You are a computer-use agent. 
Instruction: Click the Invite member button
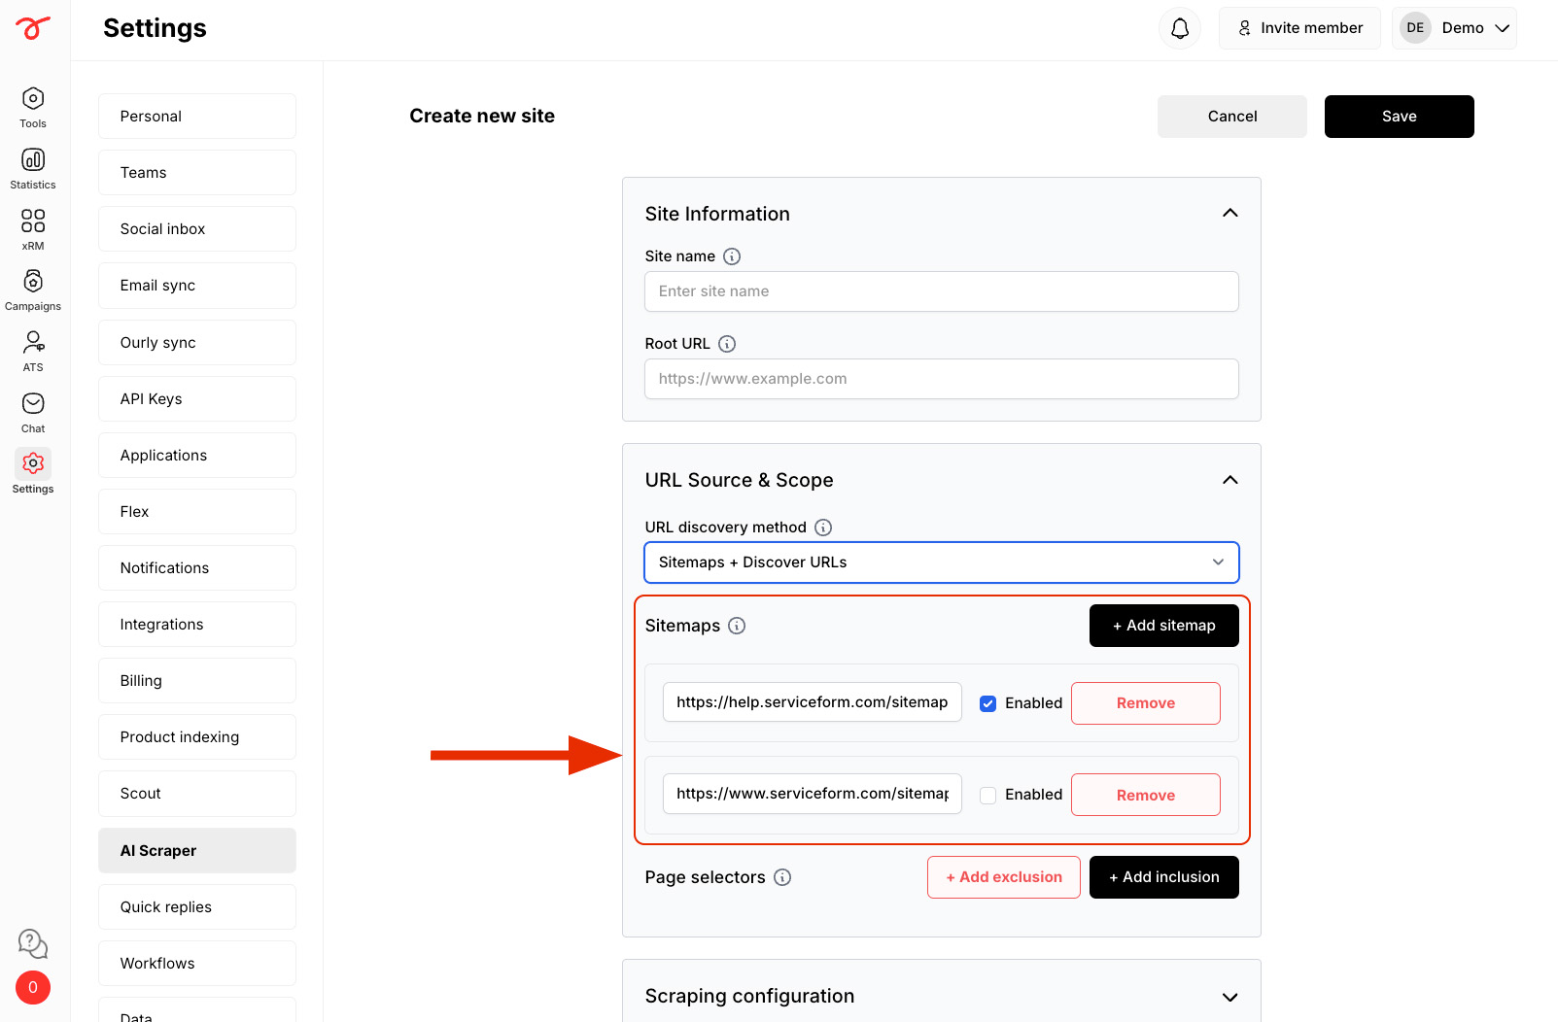tap(1299, 28)
